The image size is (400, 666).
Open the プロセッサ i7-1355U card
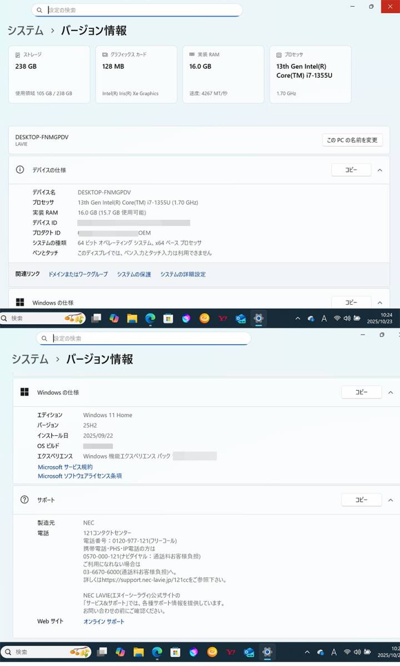click(311, 74)
